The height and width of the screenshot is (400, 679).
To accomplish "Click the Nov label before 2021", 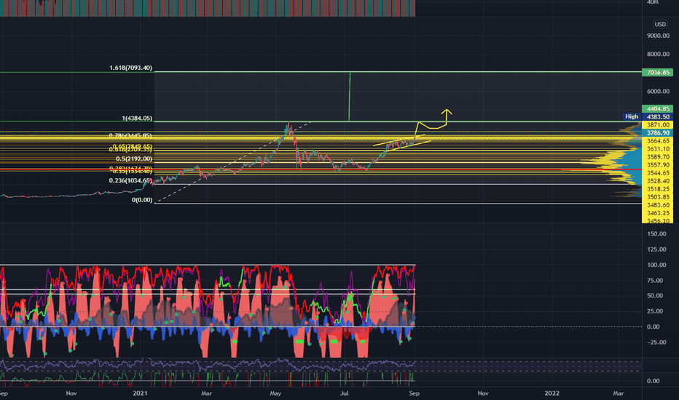I will coord(71,393).
